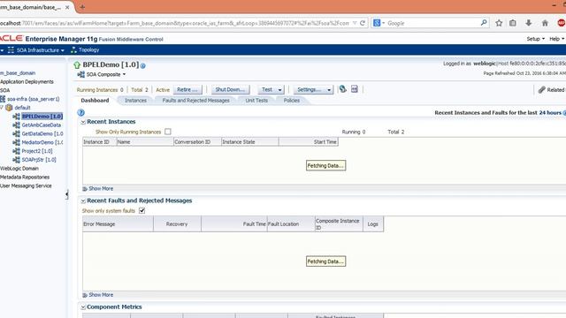The image size is (566, 318).
Task: Open the Help menu
Action: click(x=556, y=39)
